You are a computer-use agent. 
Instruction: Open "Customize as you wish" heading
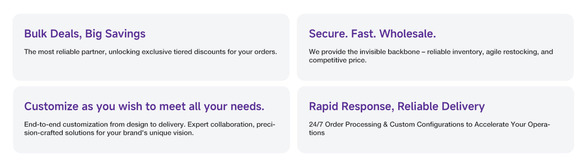click(x=144, y=106)
